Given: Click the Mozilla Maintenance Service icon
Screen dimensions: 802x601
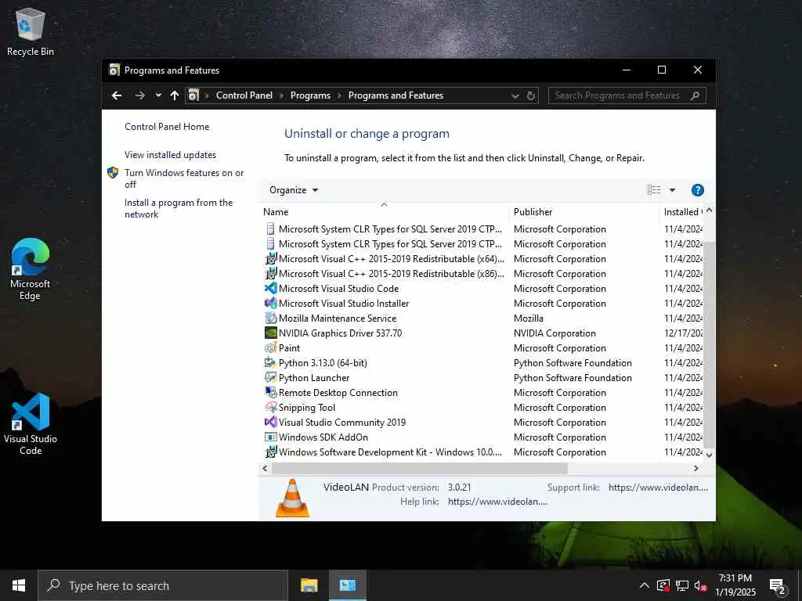Looking at the screenshot, I should [x=270, y=318].
